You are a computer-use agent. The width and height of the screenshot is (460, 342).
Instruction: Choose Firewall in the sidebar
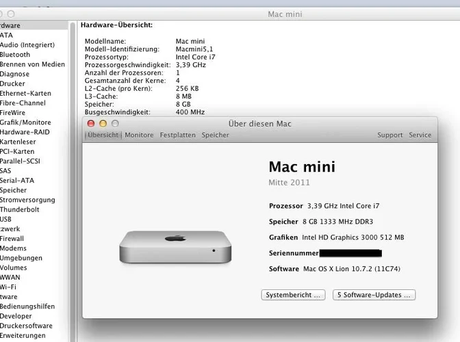(x=12, y=238)
